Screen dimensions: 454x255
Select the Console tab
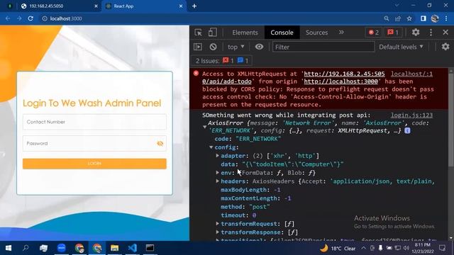coord(282,33)
